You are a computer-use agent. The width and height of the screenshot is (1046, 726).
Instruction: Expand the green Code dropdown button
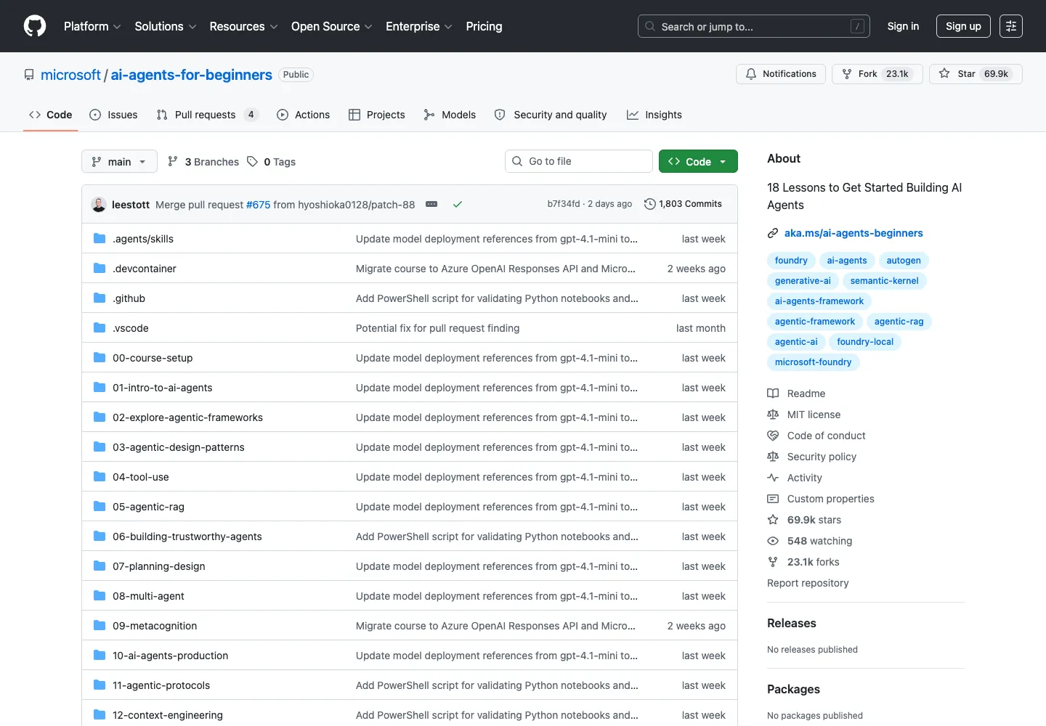(698, 161)
